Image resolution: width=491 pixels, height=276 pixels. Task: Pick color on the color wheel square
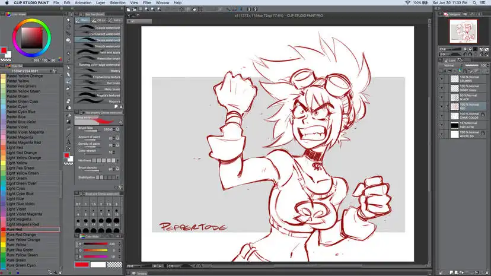tap(31, 37)
